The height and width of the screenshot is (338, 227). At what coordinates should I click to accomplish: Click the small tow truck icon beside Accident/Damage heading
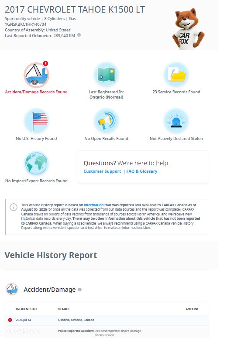12,289
